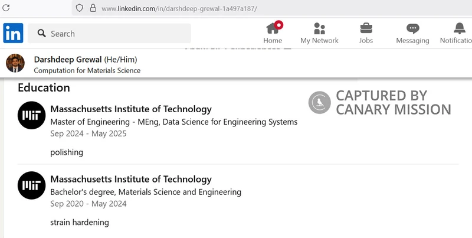The height and width of the screenshot is (238, 472).
Task: Open the Messaging chat icon
Action: 412,28
